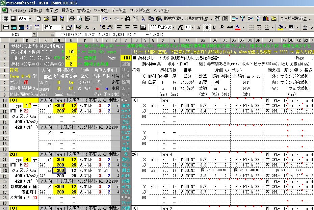This screenshot has height=210, width=314.
Task: Open the ツール(T) menu
Action: click(x=101, y=10)
